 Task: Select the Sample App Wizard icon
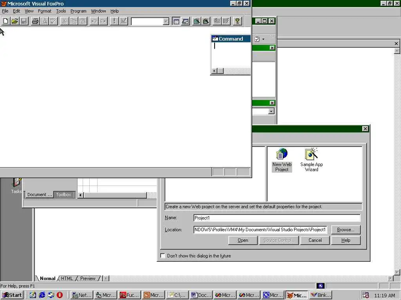311,160
